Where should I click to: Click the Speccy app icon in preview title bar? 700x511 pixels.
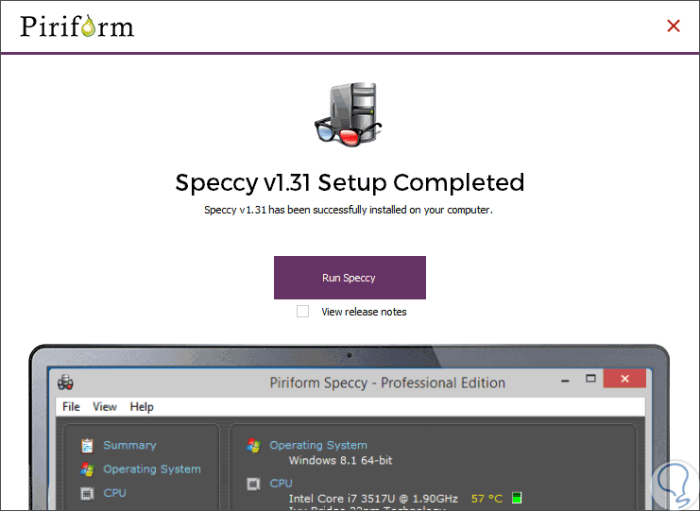(x=65, y=383)
